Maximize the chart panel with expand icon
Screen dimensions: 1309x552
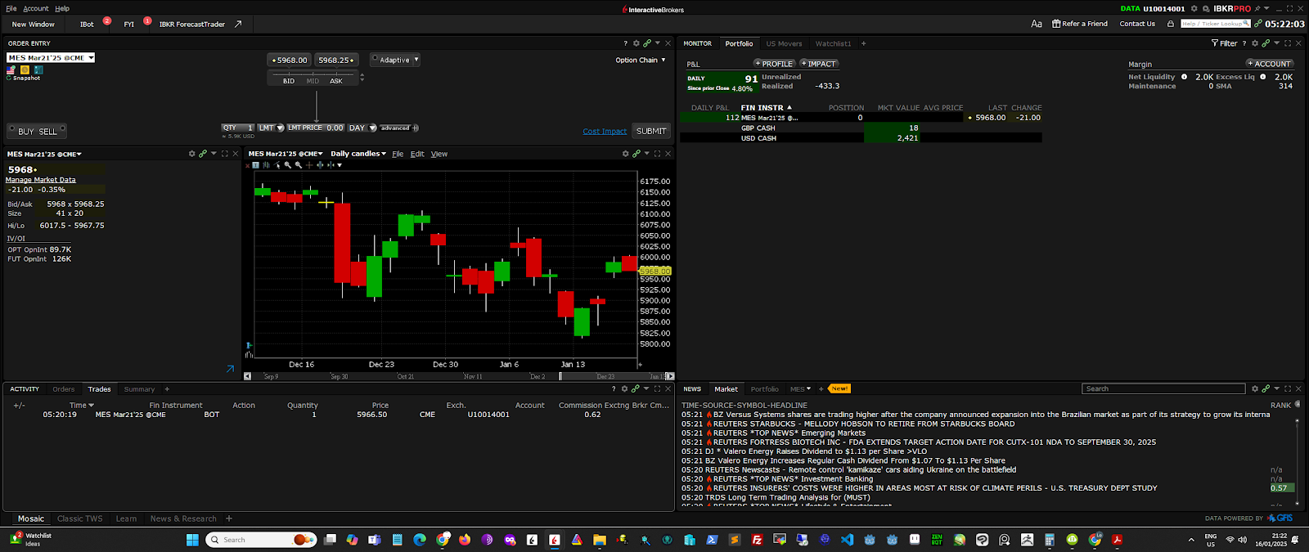tap(658, 154)
